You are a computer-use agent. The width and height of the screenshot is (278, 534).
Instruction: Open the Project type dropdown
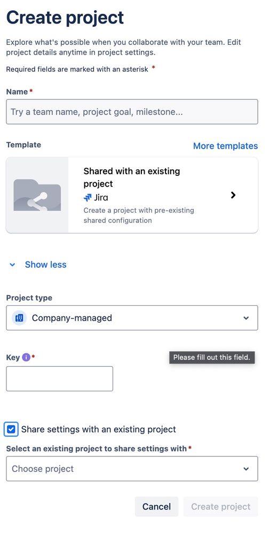pos(132,318)
